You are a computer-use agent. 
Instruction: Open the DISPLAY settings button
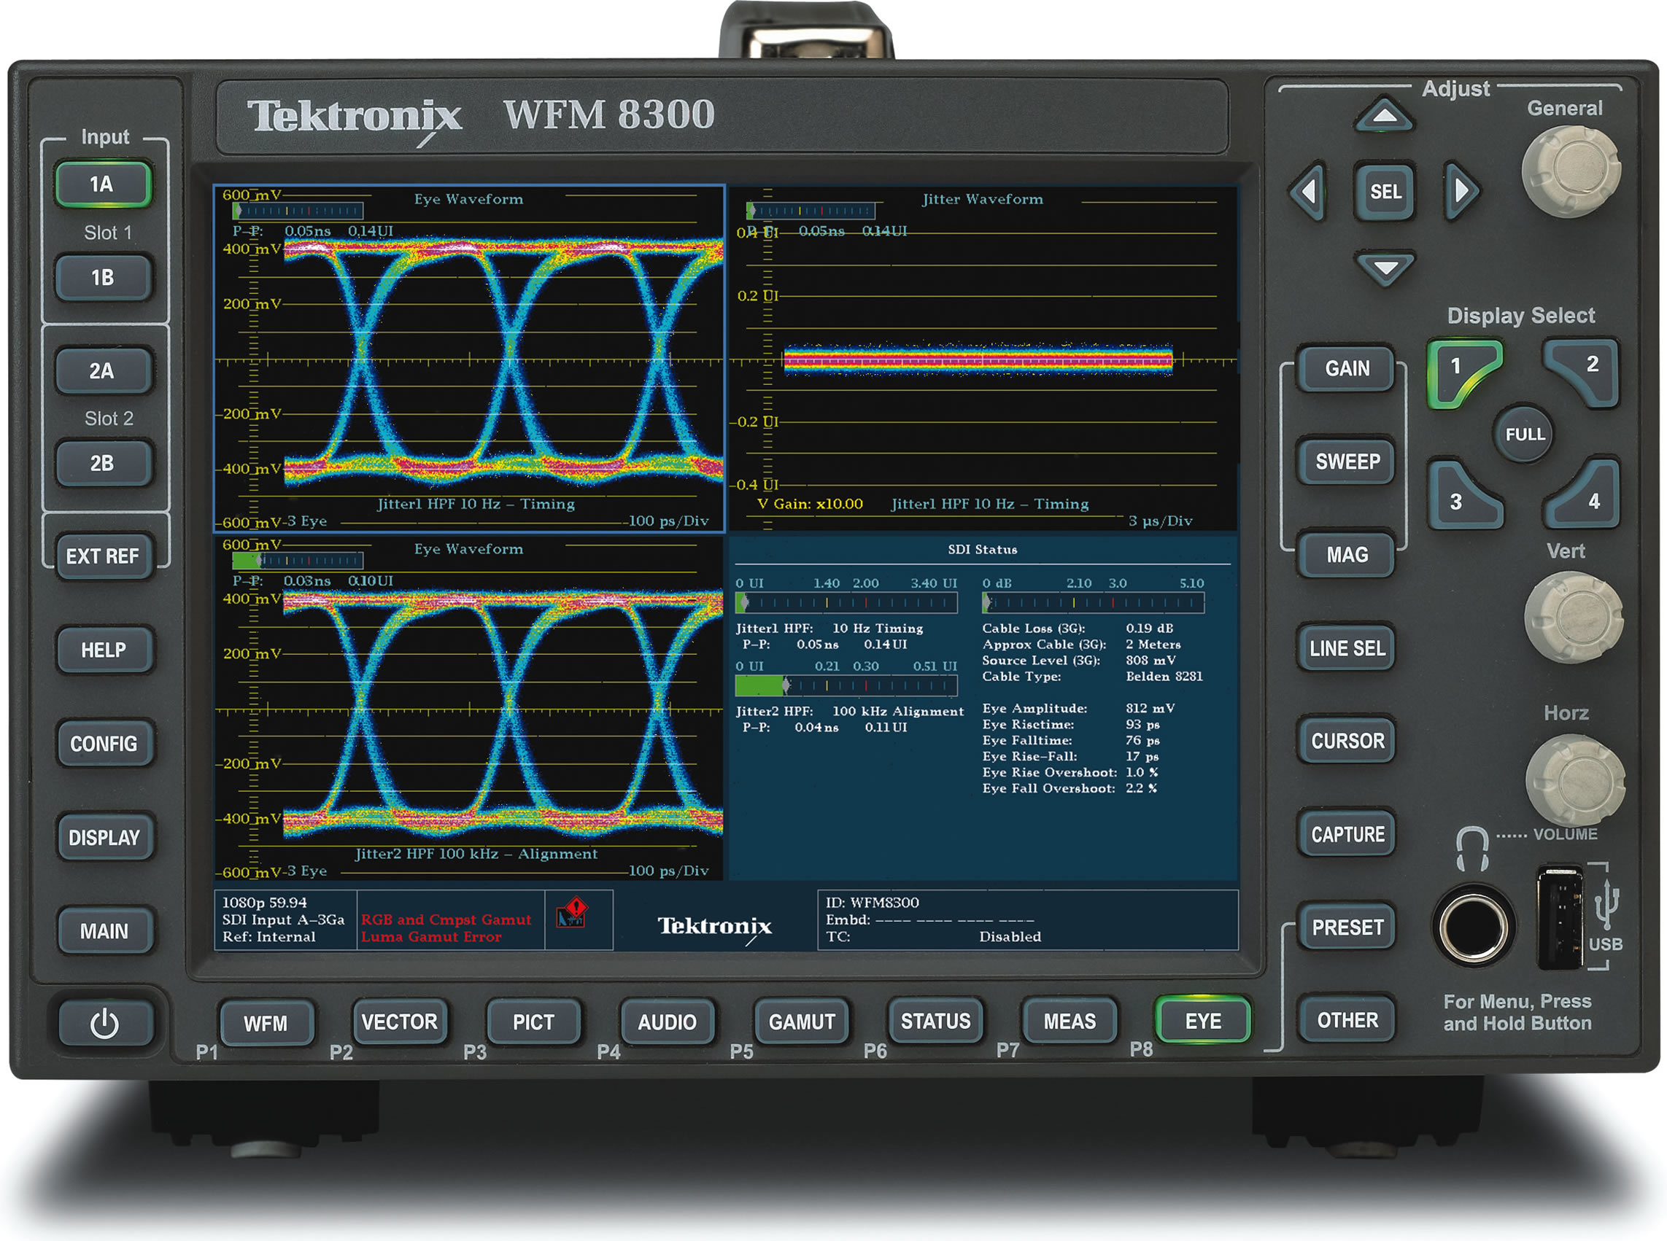(x=104, y=838)
